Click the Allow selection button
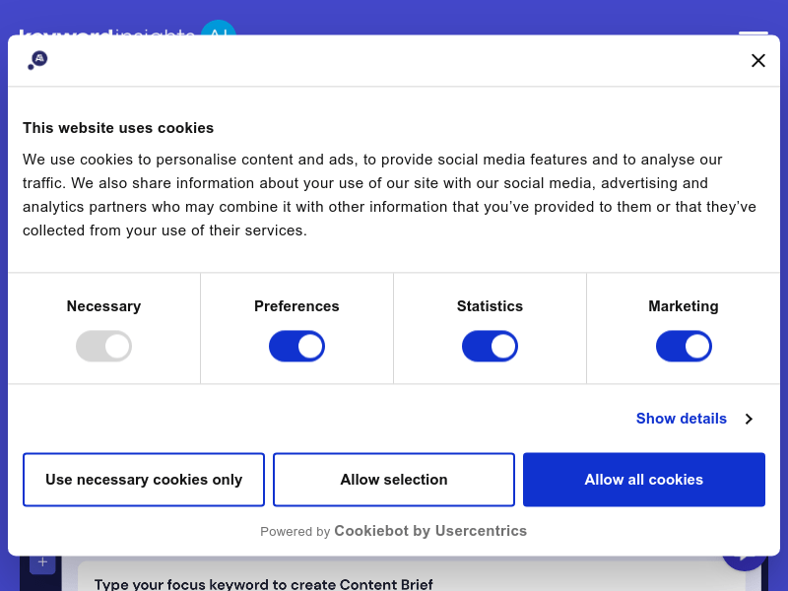The image size is (788, 591). (394, 480)
